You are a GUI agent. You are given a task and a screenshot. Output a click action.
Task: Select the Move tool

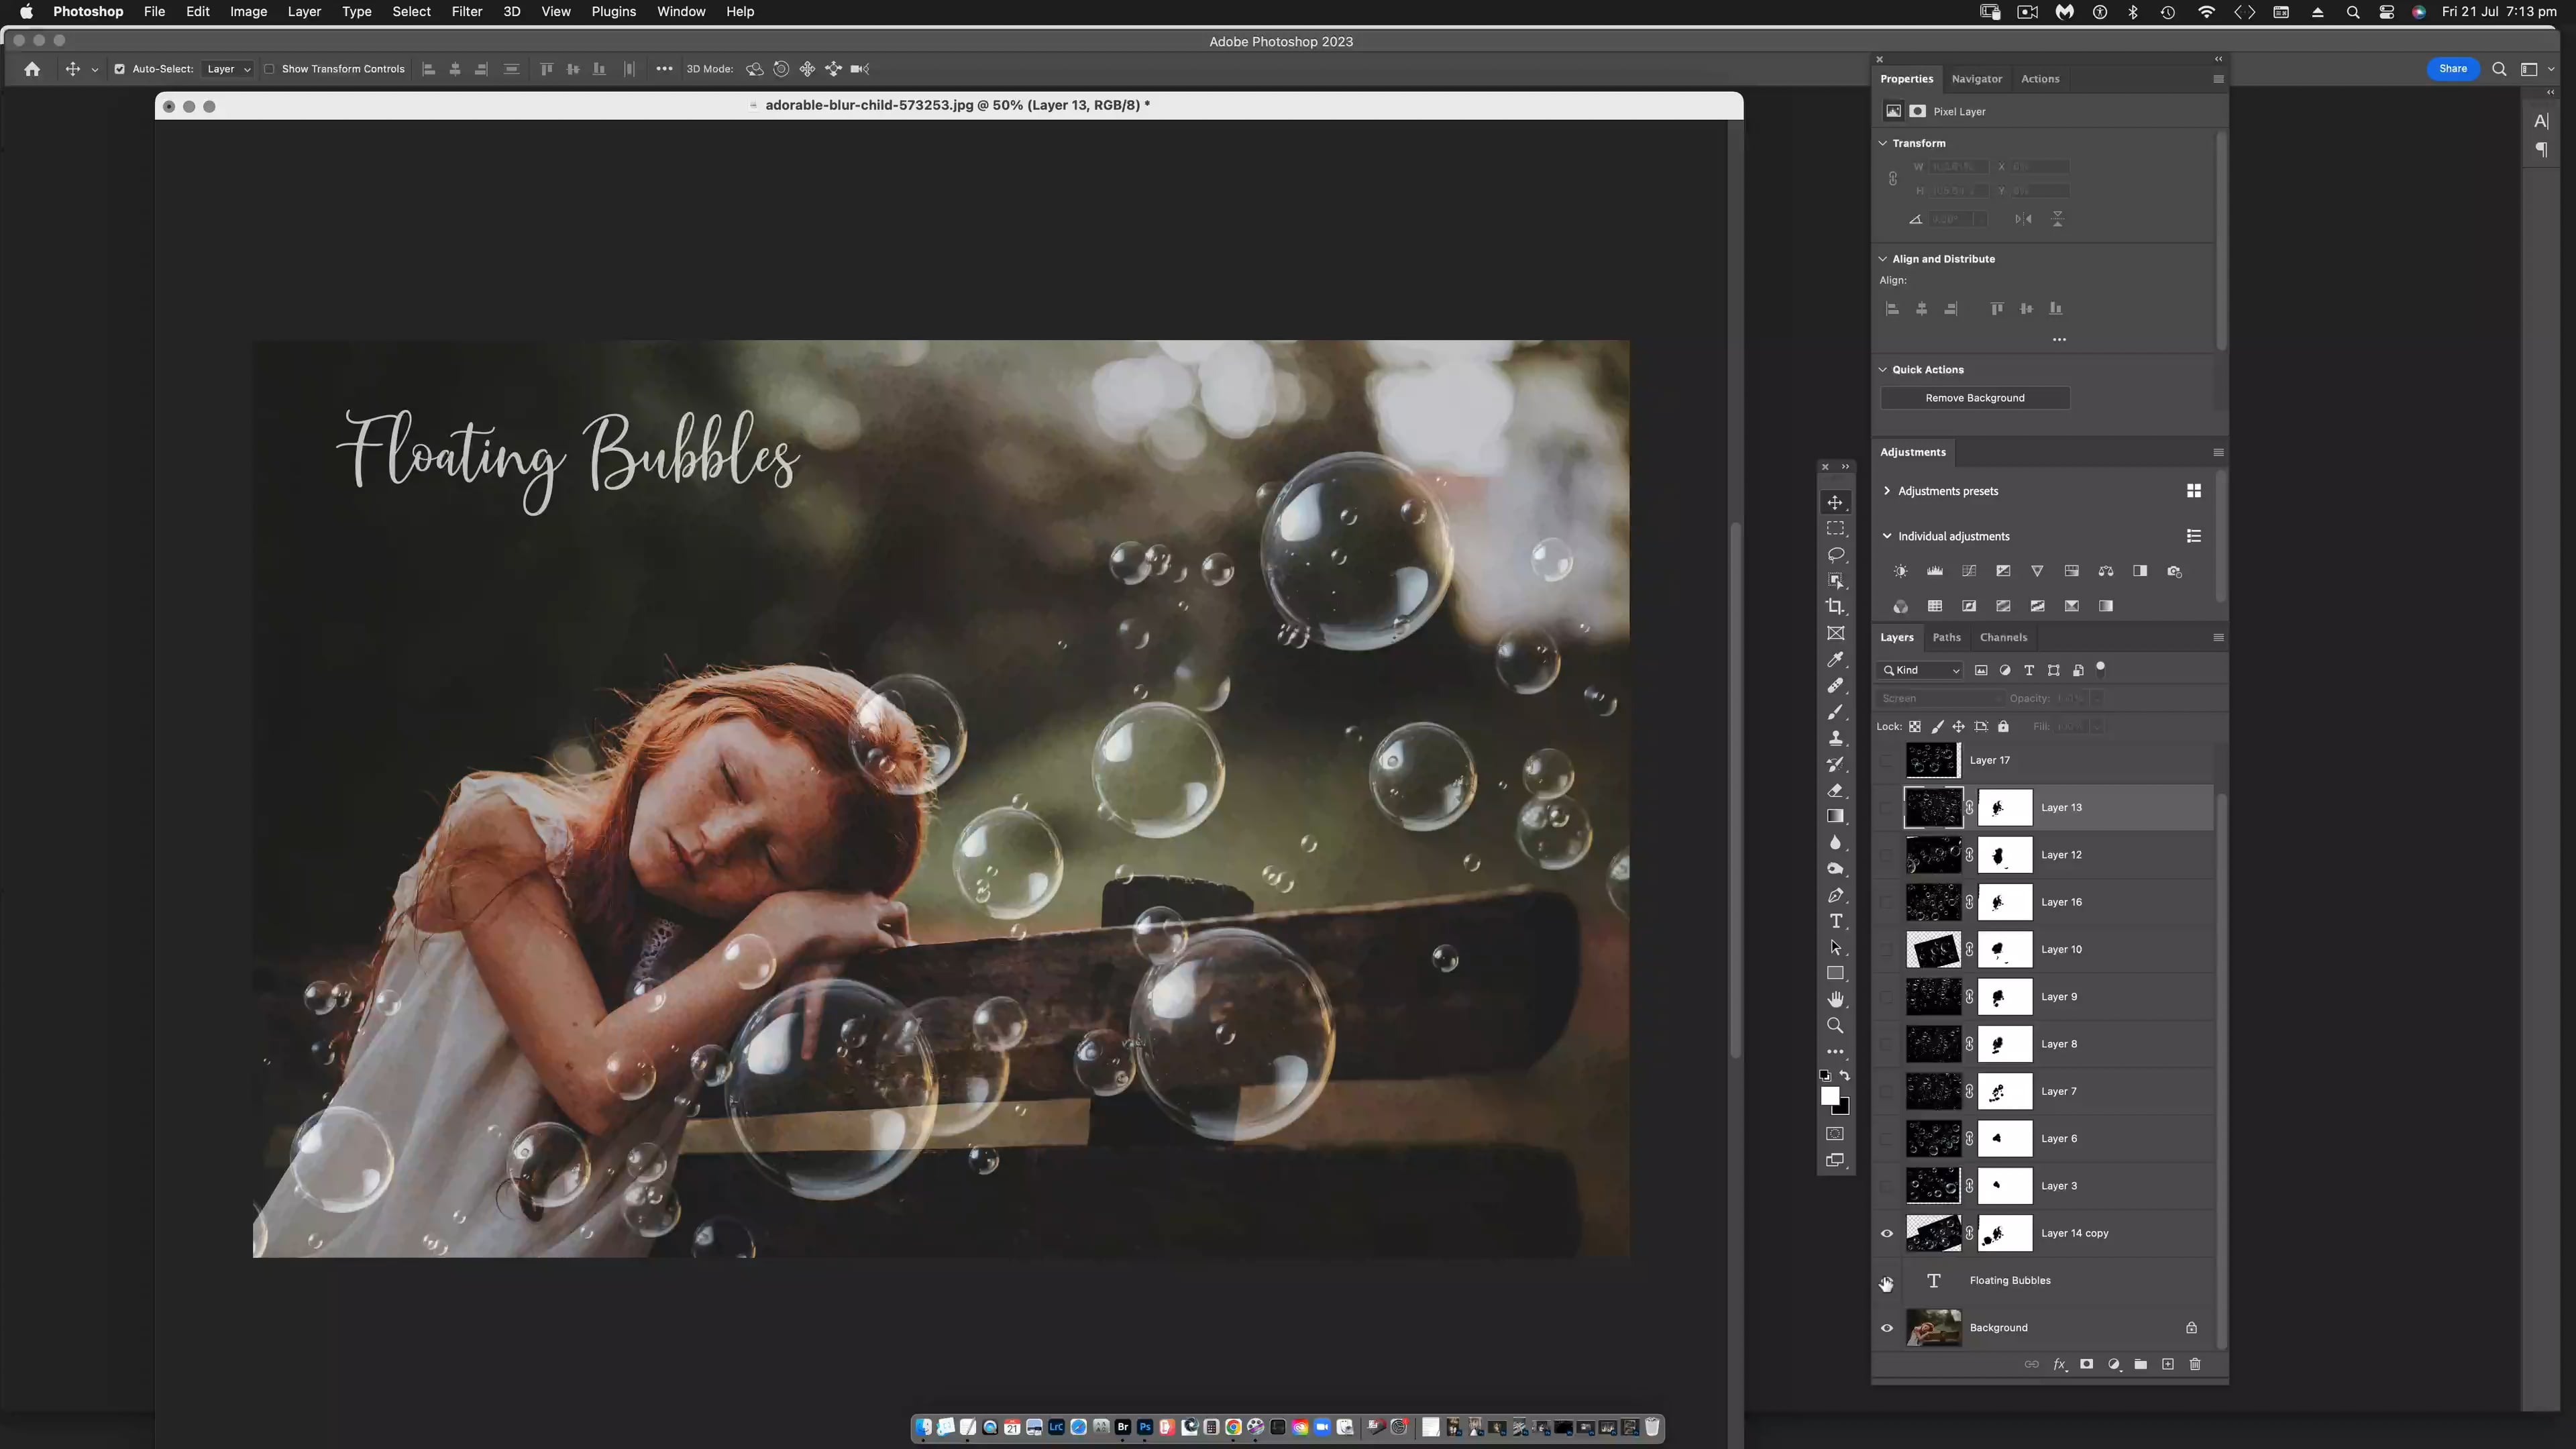coord(1836,502)
